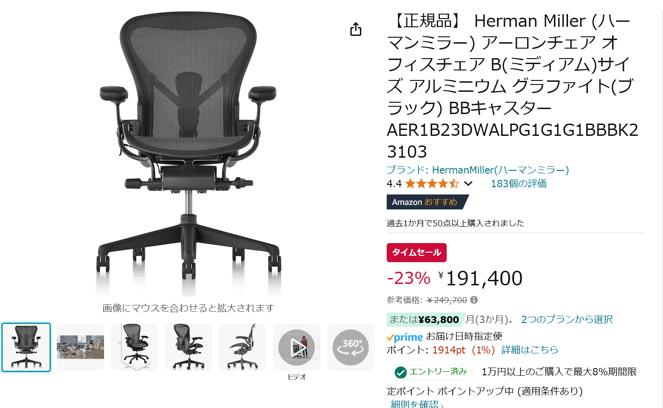Click the info icon next to 参考価格

pyautogui.click(x=474, y=300)
